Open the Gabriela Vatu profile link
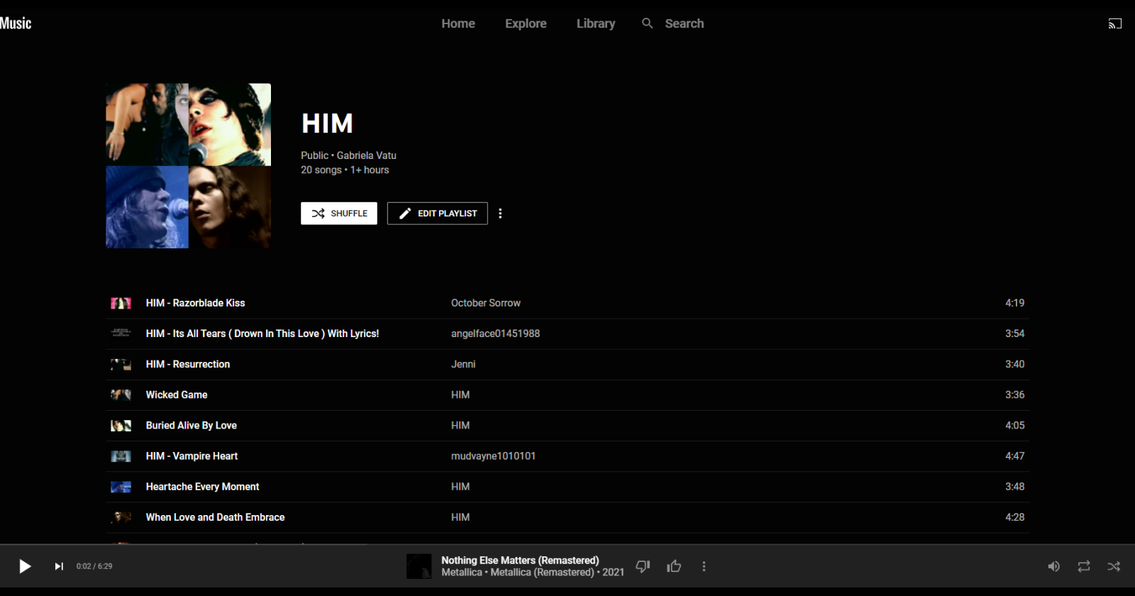Viewport: 1135px width, 596px height. coord(367,155)
